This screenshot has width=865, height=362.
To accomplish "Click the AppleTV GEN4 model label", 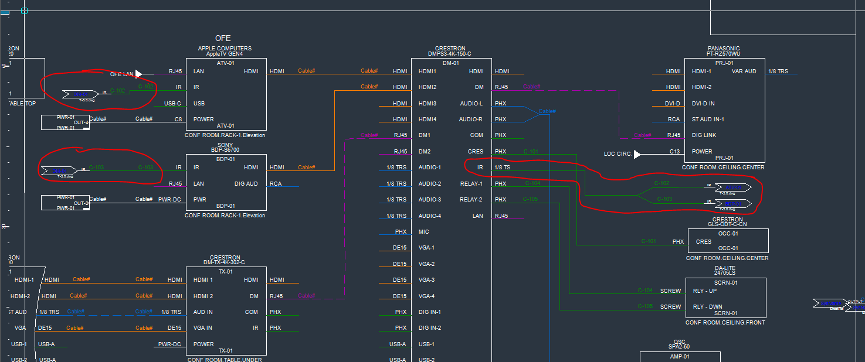I will pos(224,54).
